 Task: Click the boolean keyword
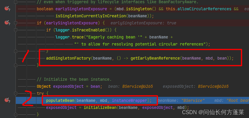(45, 9)
